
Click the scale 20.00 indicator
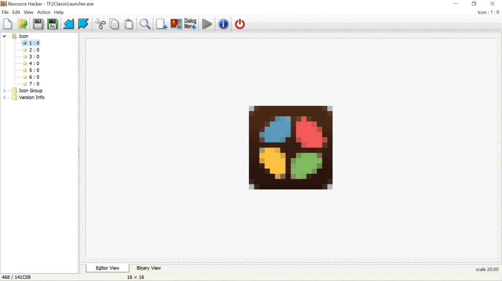click(487, 269)
